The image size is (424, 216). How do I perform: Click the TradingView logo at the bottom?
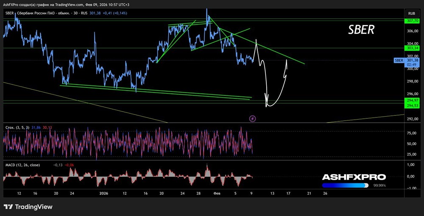tap(28, 207)
